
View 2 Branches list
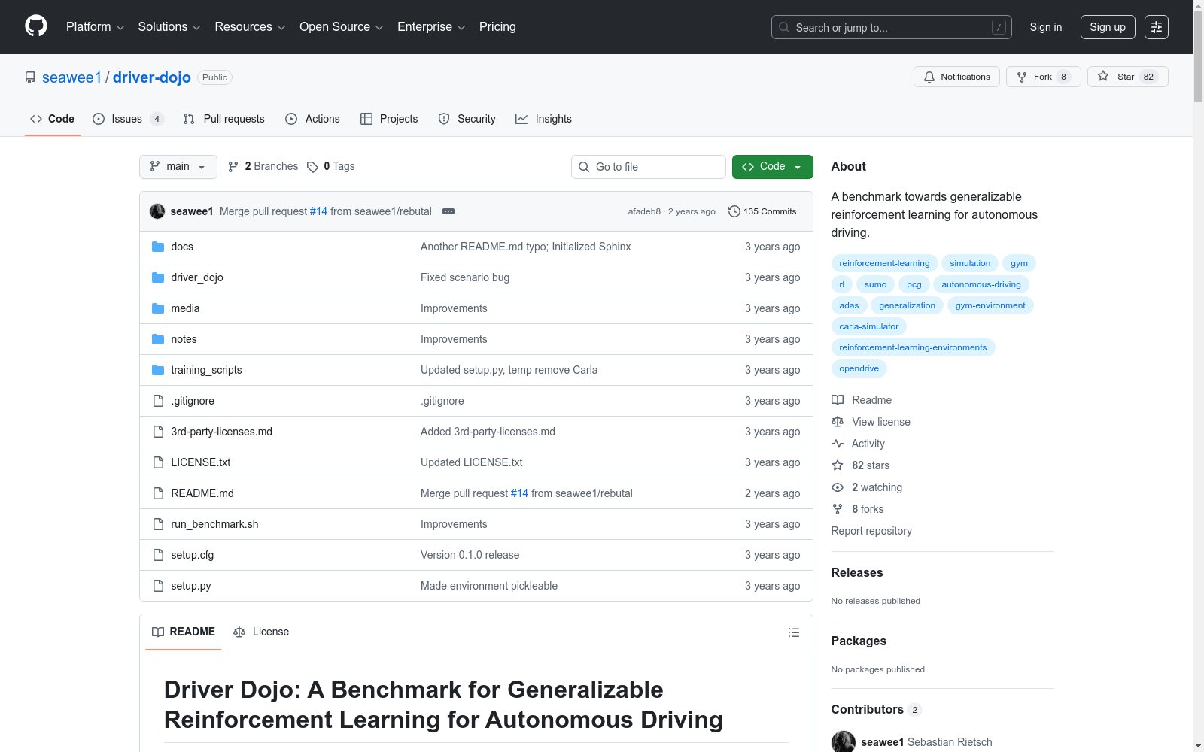click(x=263, y=166)
